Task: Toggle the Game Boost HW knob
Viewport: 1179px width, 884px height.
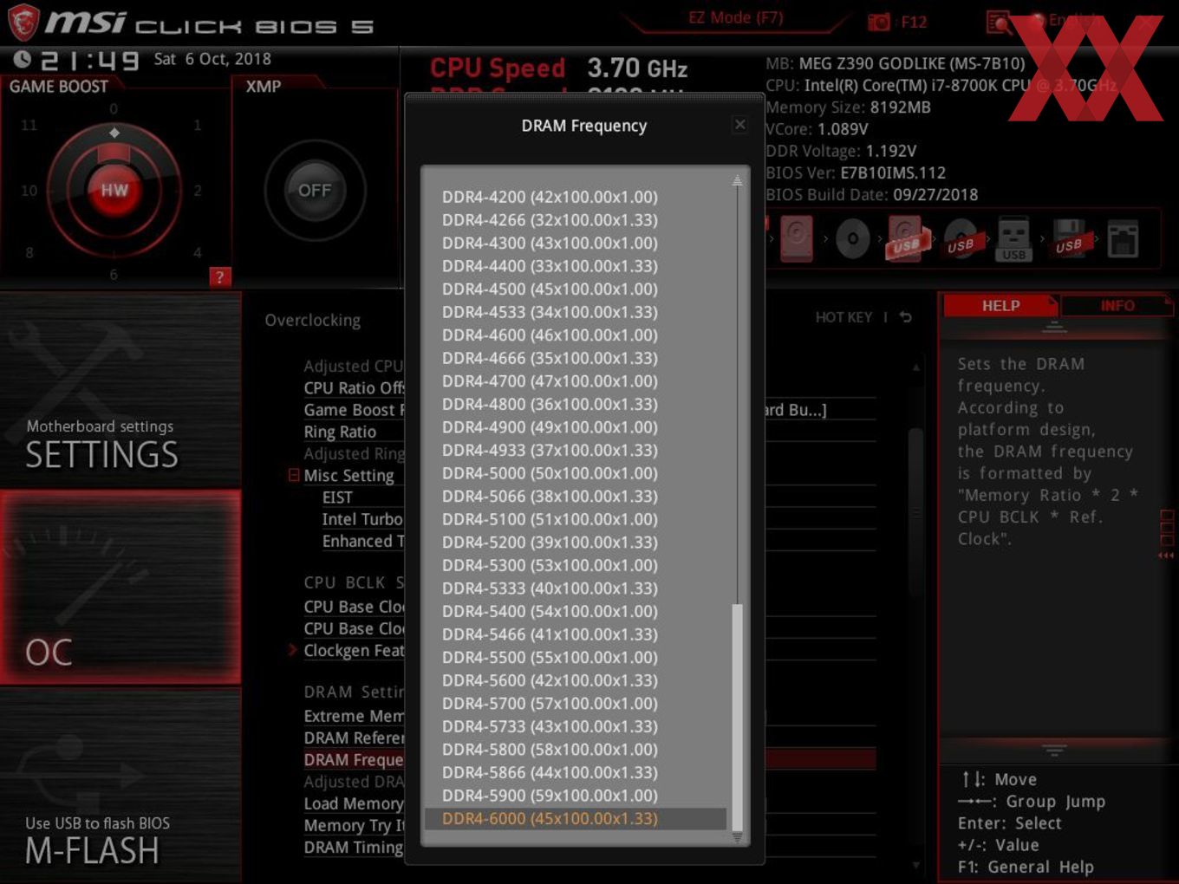Action: (114, 190)
